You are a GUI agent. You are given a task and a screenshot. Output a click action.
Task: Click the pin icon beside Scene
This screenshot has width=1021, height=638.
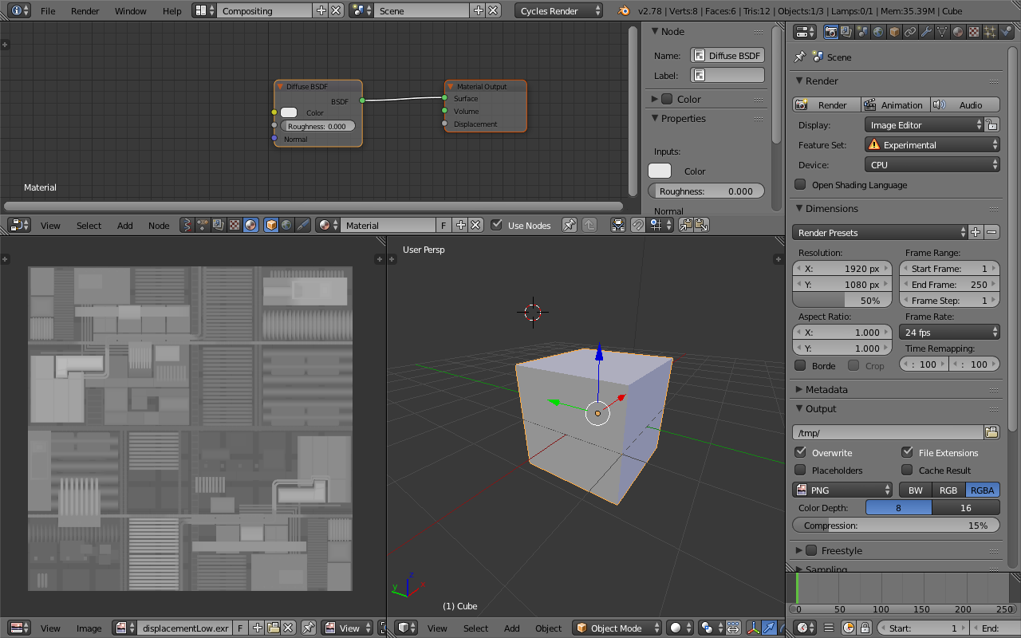pyautogui.click(x=800, y=57)
